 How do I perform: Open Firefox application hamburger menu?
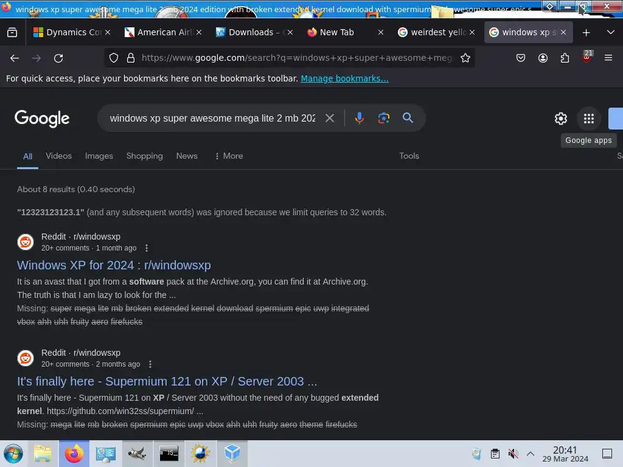tap(608, 58)
